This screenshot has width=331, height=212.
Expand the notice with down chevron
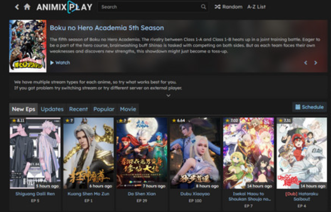coord(168,96)
